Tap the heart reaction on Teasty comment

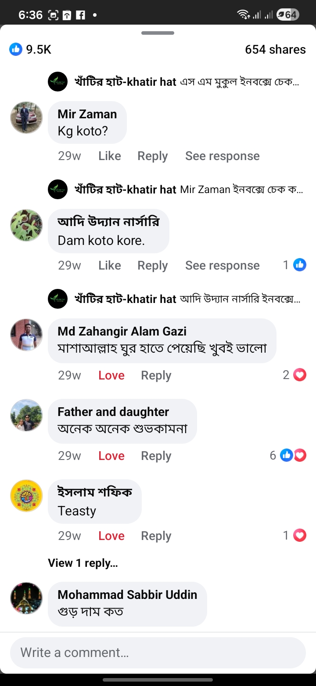coord(300,535)
